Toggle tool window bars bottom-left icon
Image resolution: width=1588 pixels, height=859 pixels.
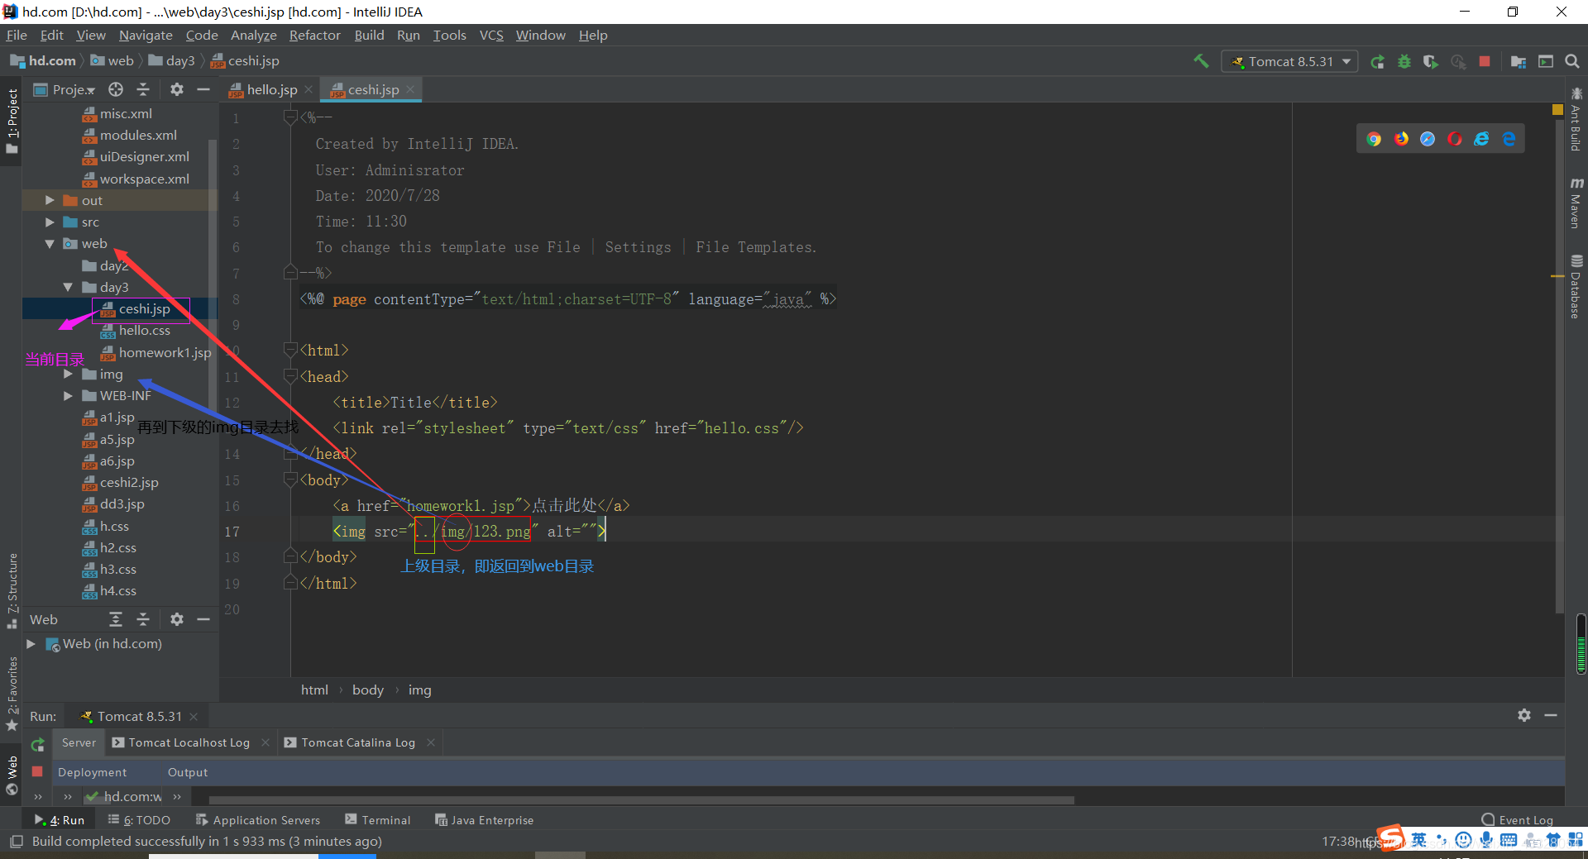point(16,842)
